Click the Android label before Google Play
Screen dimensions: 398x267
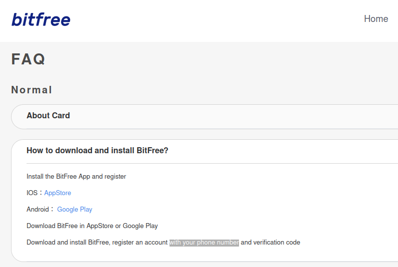pos(37,210)
